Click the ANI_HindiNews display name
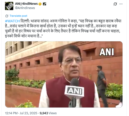 26,4
